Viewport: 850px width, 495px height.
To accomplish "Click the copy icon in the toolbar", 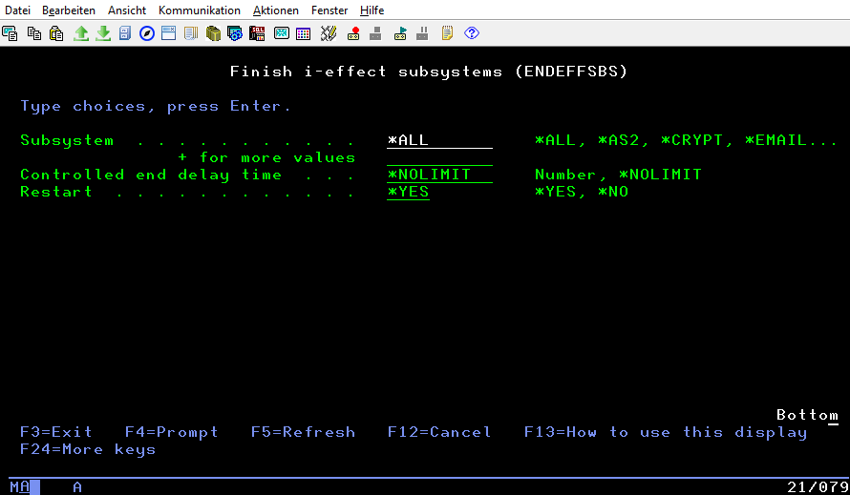I will tap(34, 33).
